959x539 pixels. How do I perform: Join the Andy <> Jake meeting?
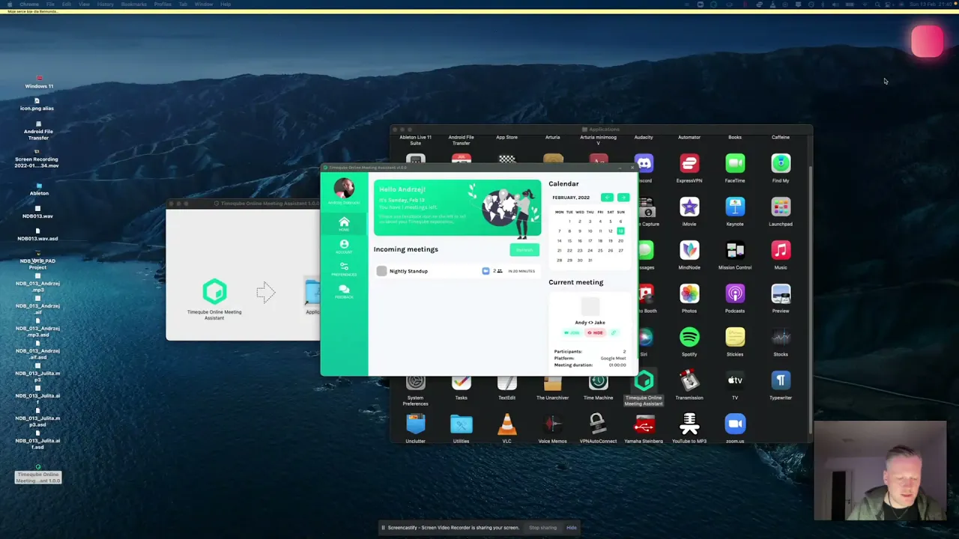pyautogui.click(x=572, y=332)
